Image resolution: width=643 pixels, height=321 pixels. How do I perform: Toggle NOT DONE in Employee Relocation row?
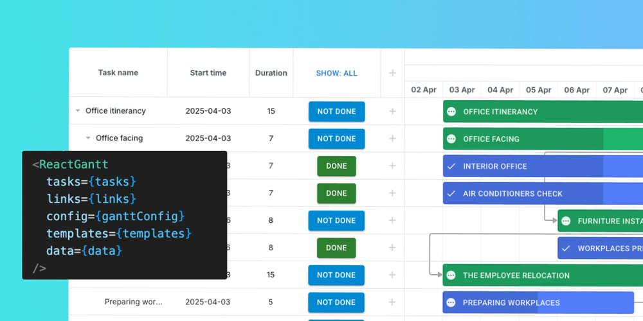(x=337, y=275)
